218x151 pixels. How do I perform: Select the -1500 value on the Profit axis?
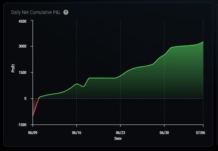pyautogui.click(x=22, y=125)
